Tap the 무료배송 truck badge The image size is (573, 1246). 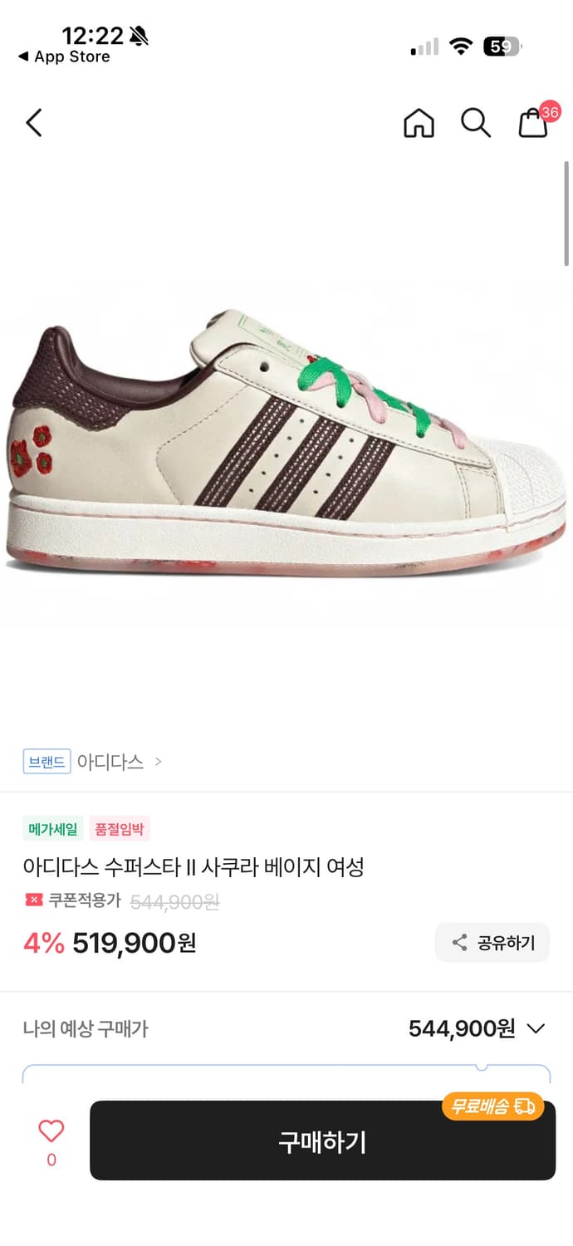point(492,1106)
